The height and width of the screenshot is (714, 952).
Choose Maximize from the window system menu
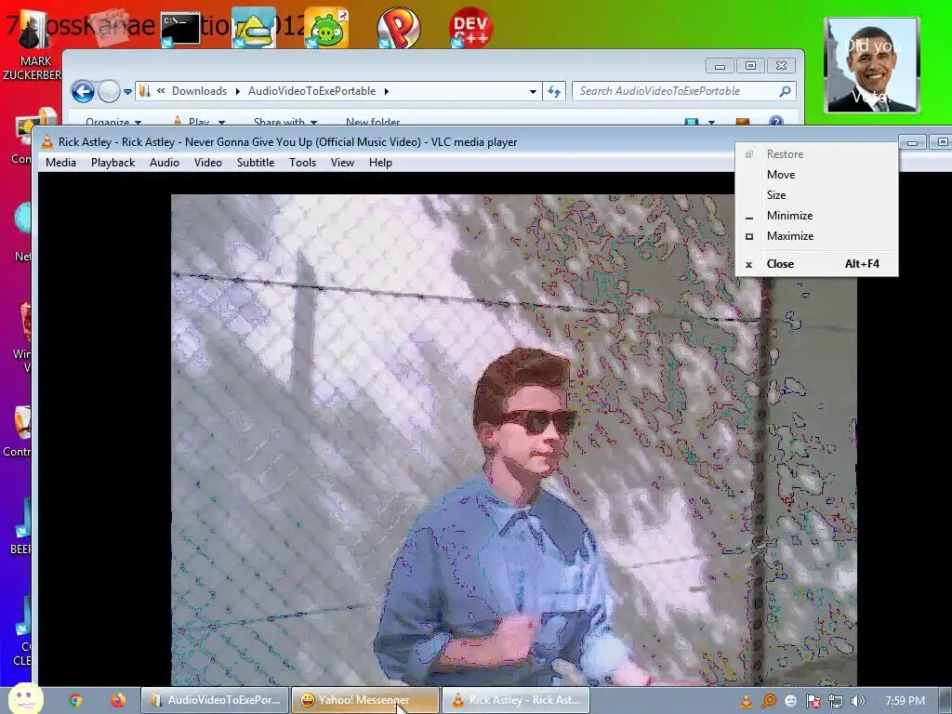(x=816, y=236)
